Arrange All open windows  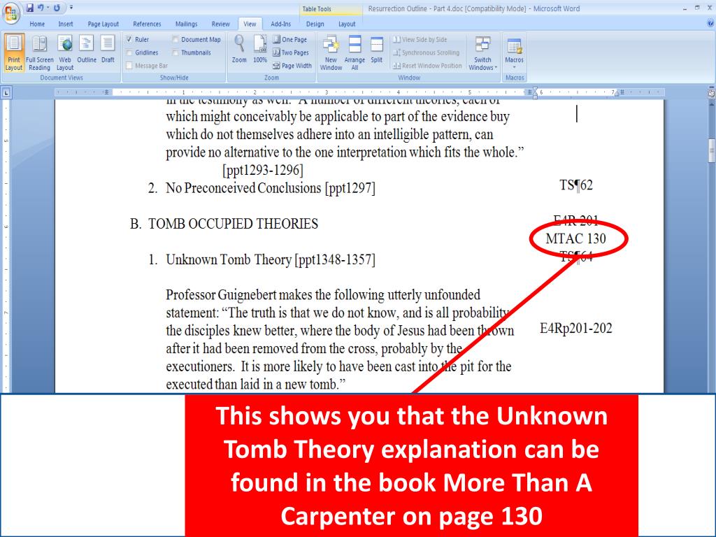click(x=355, y=53)
